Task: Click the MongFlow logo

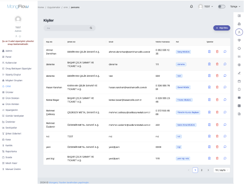Action: click(x=18, y=6)
